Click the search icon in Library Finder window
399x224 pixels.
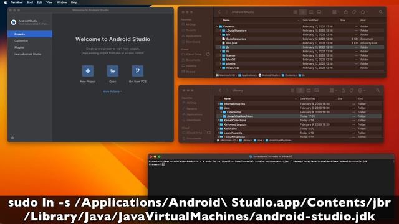tap(378, 90)
